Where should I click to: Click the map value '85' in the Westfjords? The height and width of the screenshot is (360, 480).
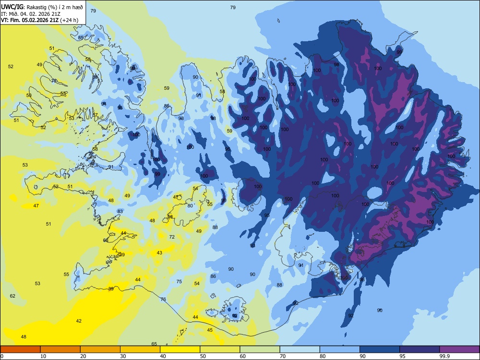(81, 37)
